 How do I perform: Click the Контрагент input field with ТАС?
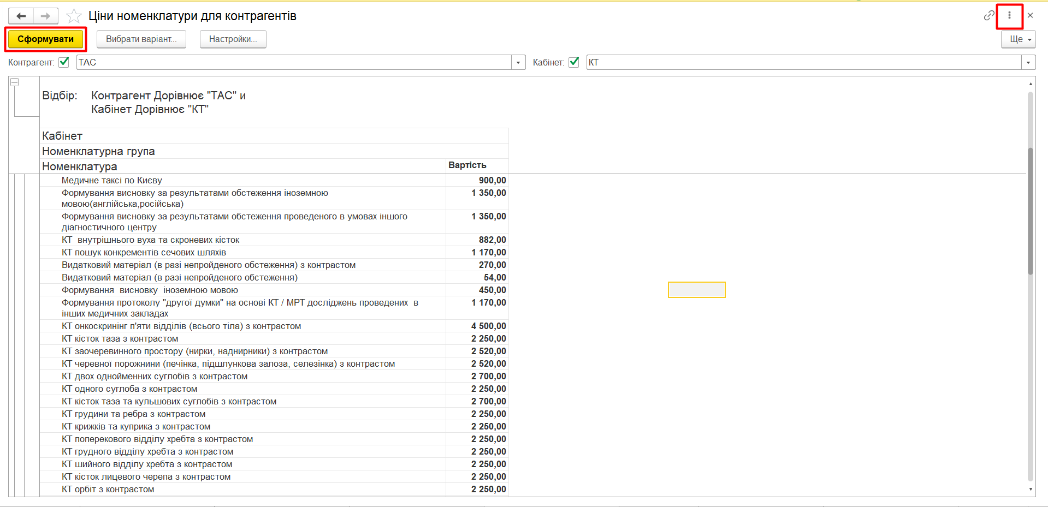click(x=293, y=62)
